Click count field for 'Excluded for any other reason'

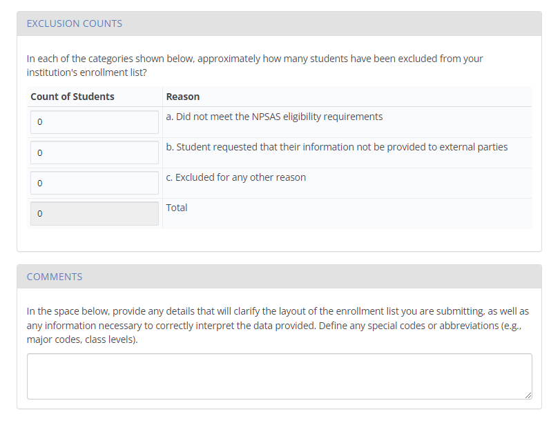[95, 183]
